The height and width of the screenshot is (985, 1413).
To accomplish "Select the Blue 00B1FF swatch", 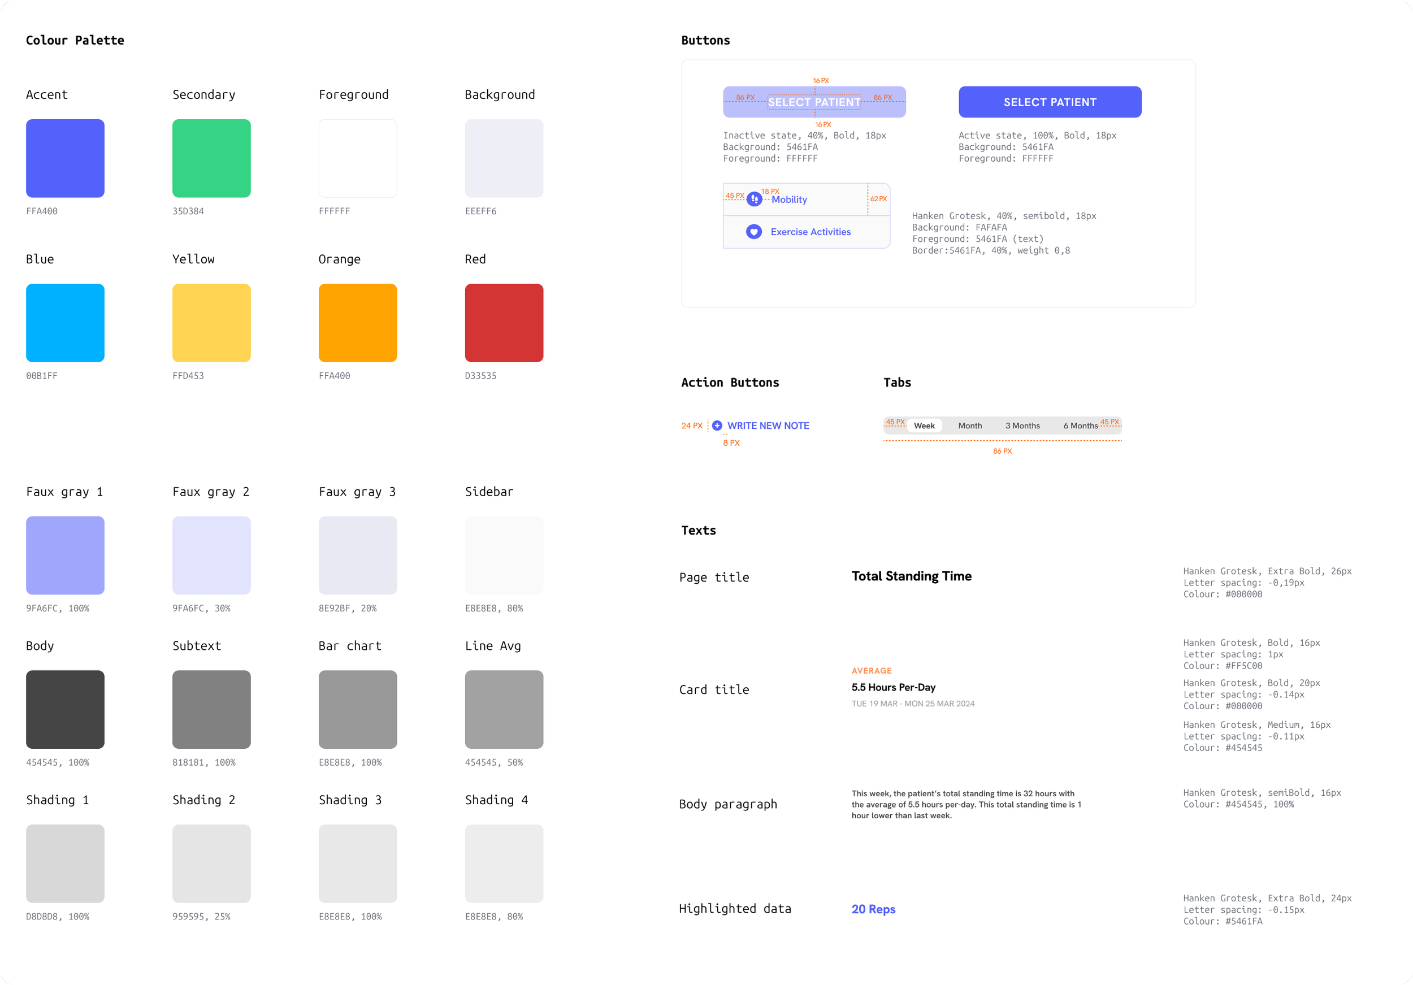I will click(x=65, y=323).
